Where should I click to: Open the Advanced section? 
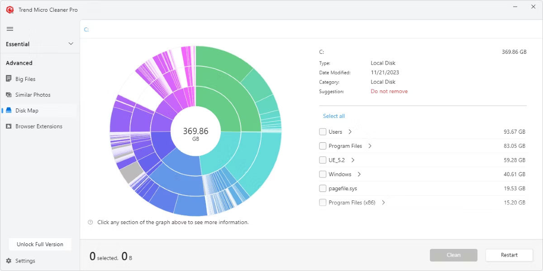coord(19,63)
